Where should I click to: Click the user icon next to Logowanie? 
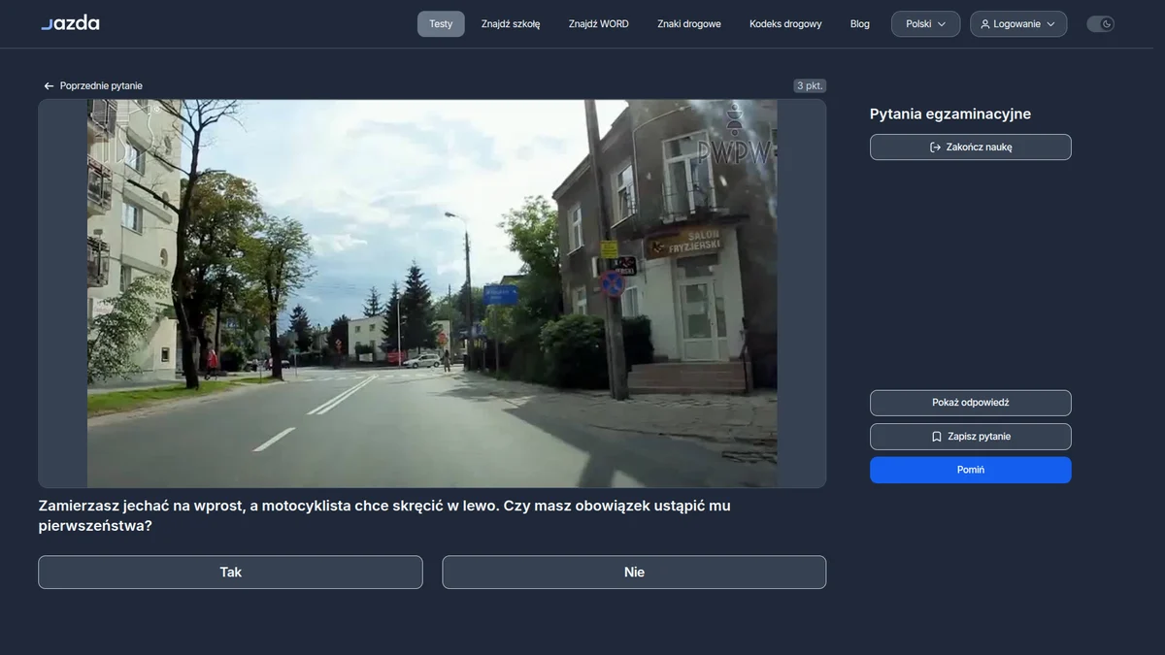[x=985, y=24]
